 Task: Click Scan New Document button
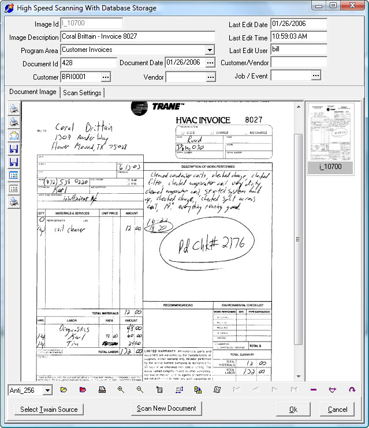(x=166, y=408)
